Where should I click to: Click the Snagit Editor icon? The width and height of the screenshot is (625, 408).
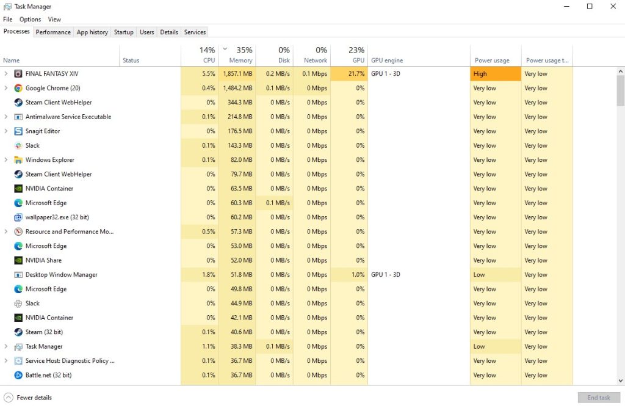[18, 131]
